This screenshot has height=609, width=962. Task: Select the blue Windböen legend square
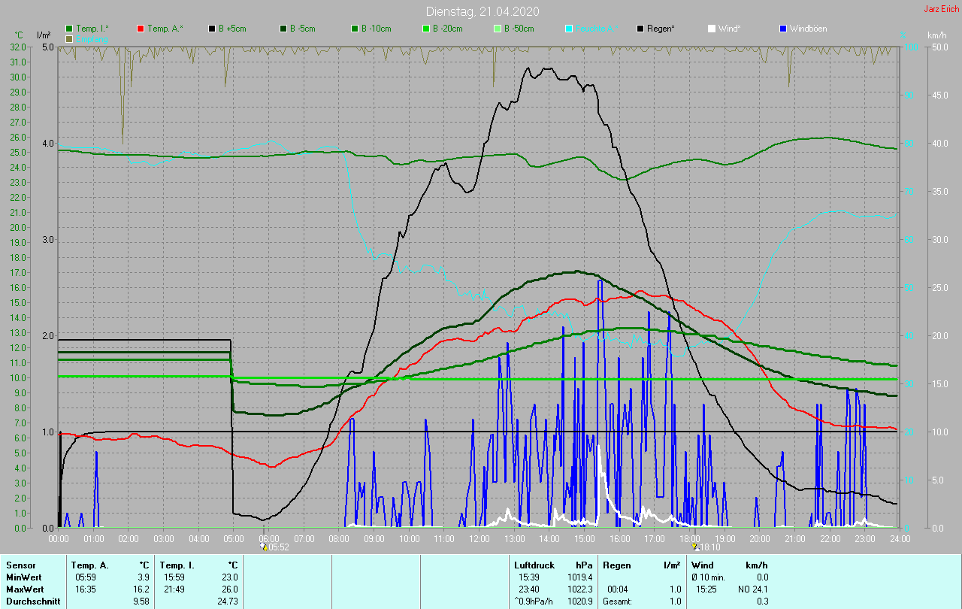click(x=783, y=29)
